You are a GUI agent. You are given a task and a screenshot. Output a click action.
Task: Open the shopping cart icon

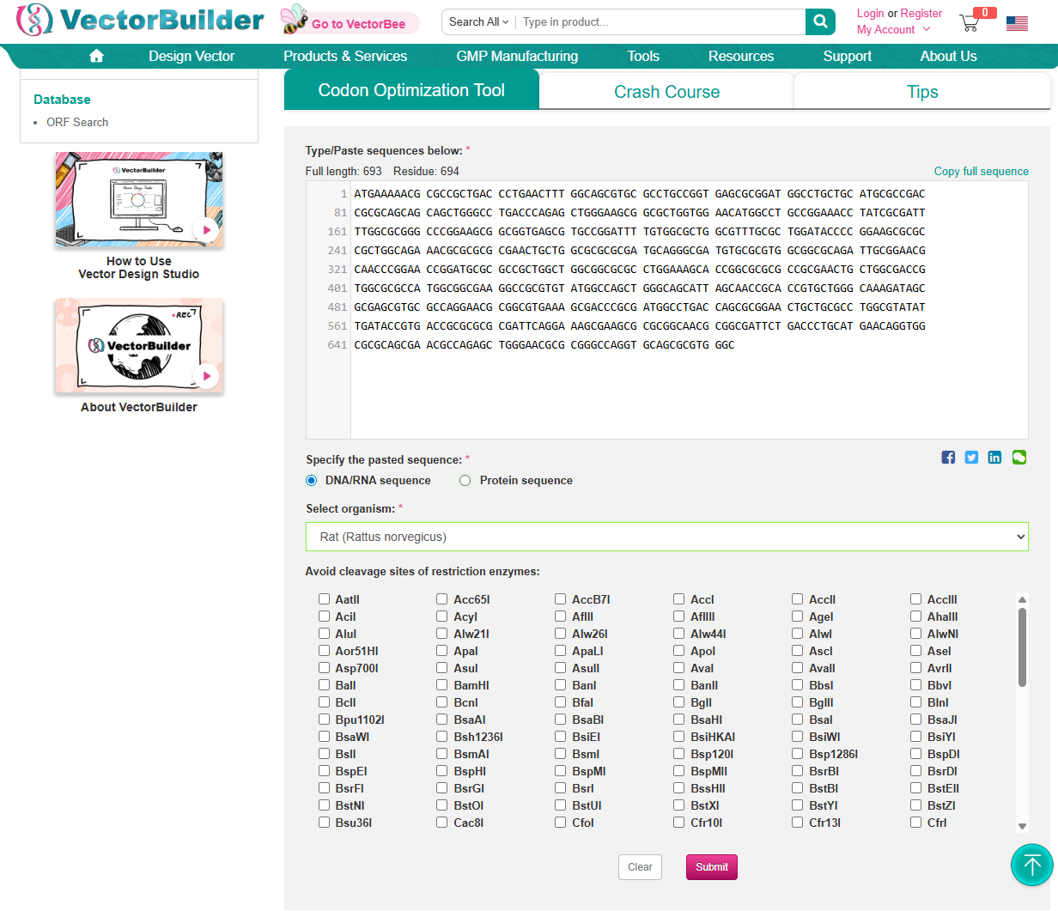[x=970, y=23]
